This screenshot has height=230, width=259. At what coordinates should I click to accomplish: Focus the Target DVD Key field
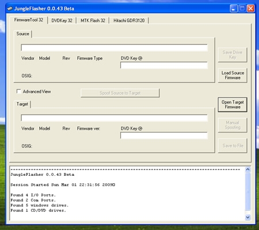click(x=164, y=135)
